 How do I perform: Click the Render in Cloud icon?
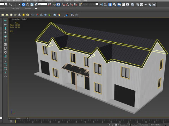point(150,5)
